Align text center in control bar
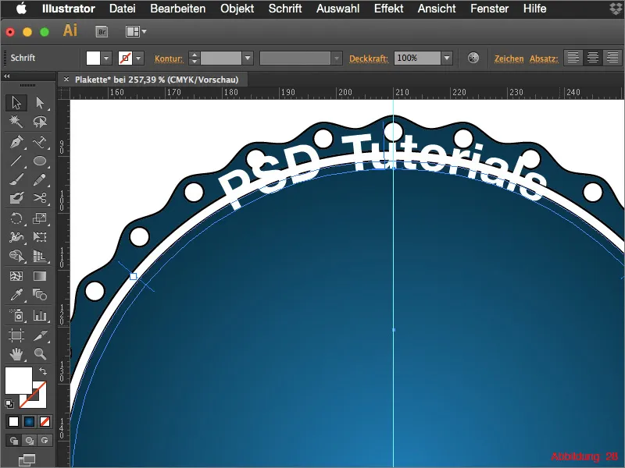The image size is (625, 468). [593, 58]
